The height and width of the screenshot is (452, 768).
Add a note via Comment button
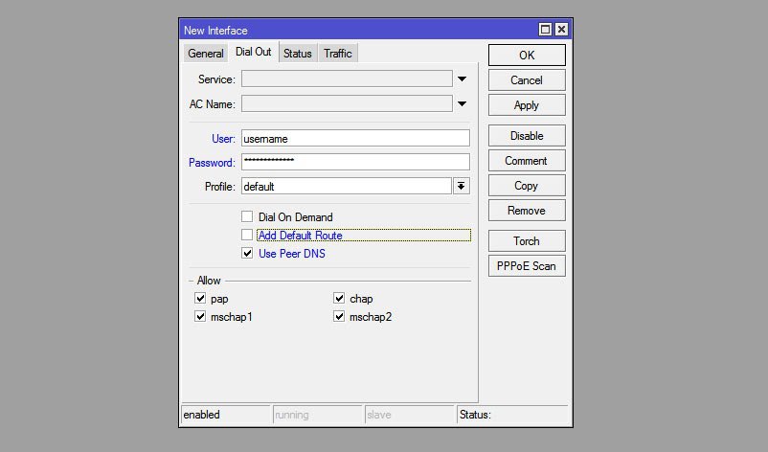click(527, 161)
